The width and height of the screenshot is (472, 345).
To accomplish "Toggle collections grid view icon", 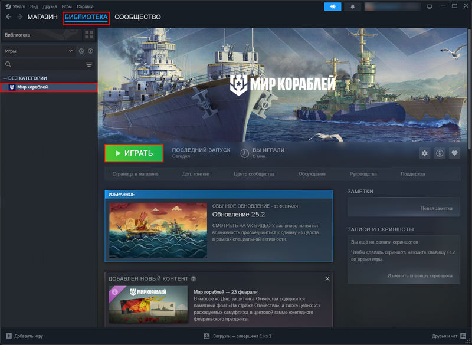I will coord(89,35).
